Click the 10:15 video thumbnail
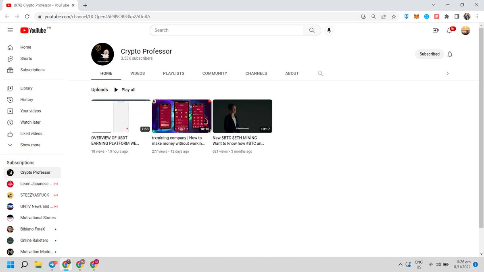This screenshot has height=272, width=484. click(181, 116)
